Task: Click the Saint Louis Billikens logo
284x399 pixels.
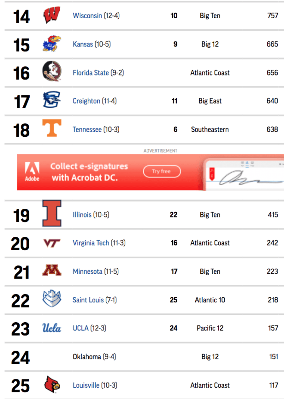Action: coord(52,298)
